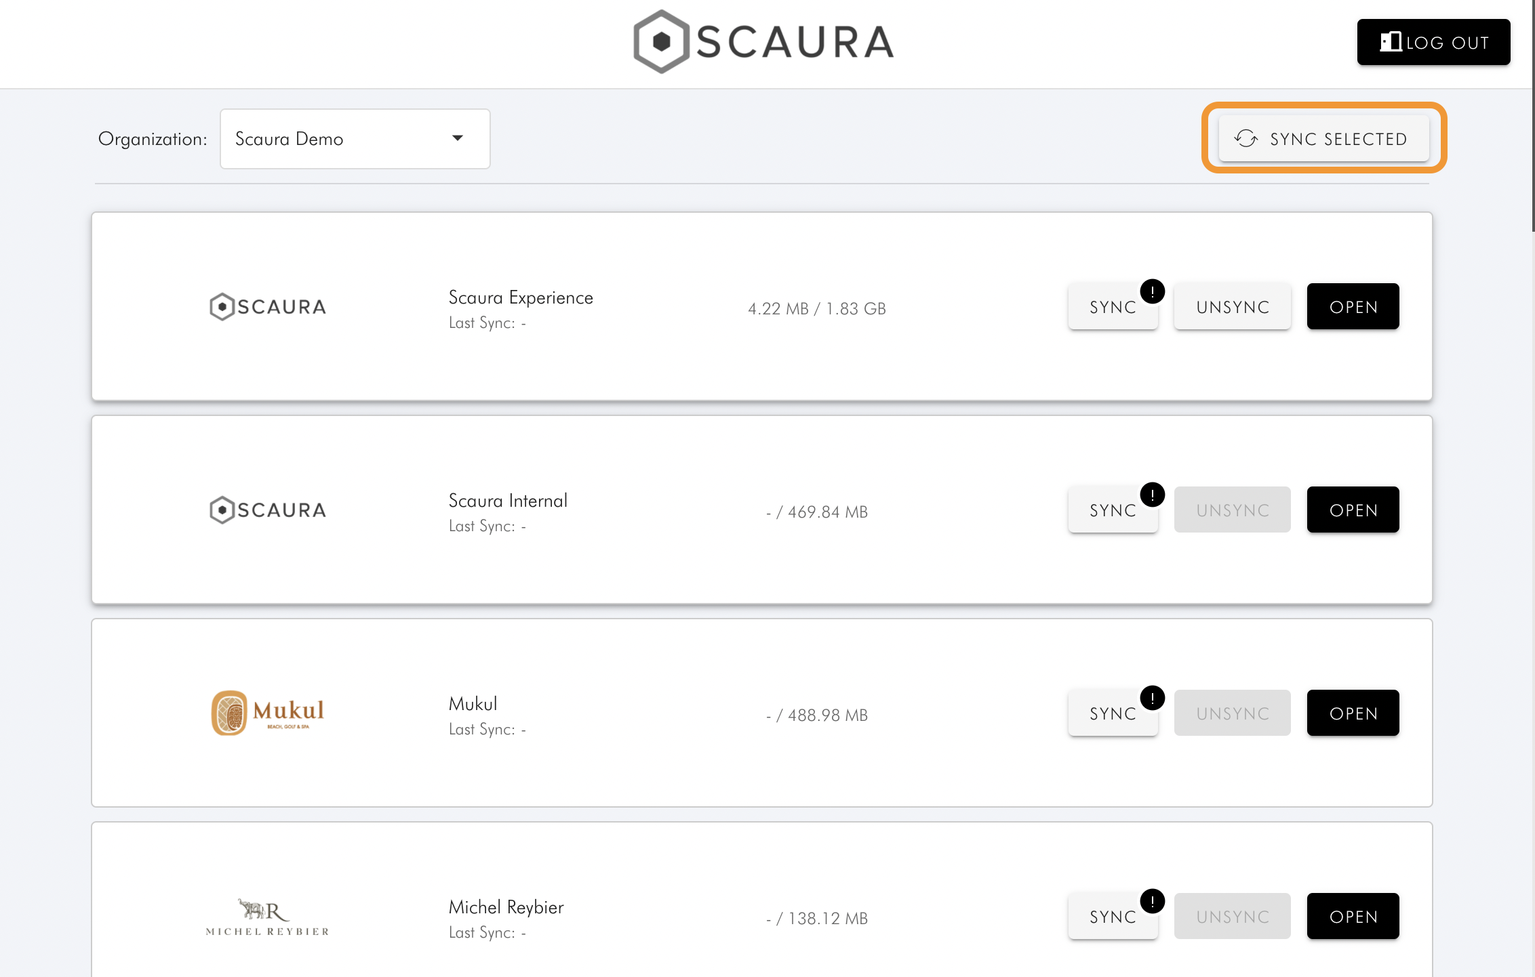Click the alert badge on Scaura Internal Sync
This screenshot has height=977, width=1535.
coord(1152,495)
